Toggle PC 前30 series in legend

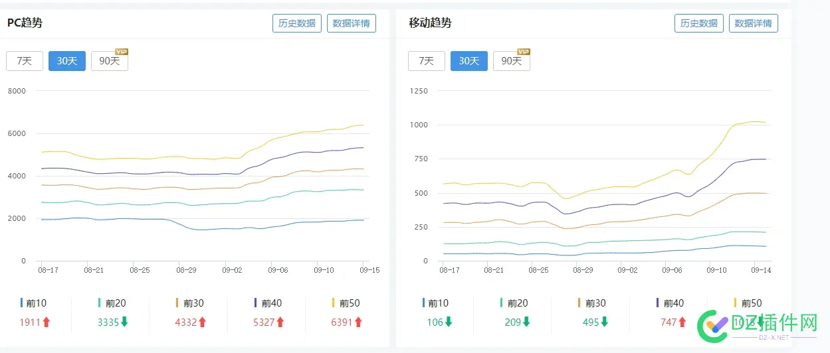click(x=190, y=303)
